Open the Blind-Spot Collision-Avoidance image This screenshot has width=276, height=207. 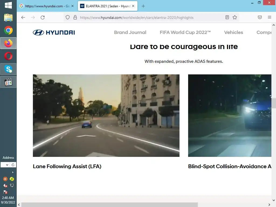tap(230, 115)
